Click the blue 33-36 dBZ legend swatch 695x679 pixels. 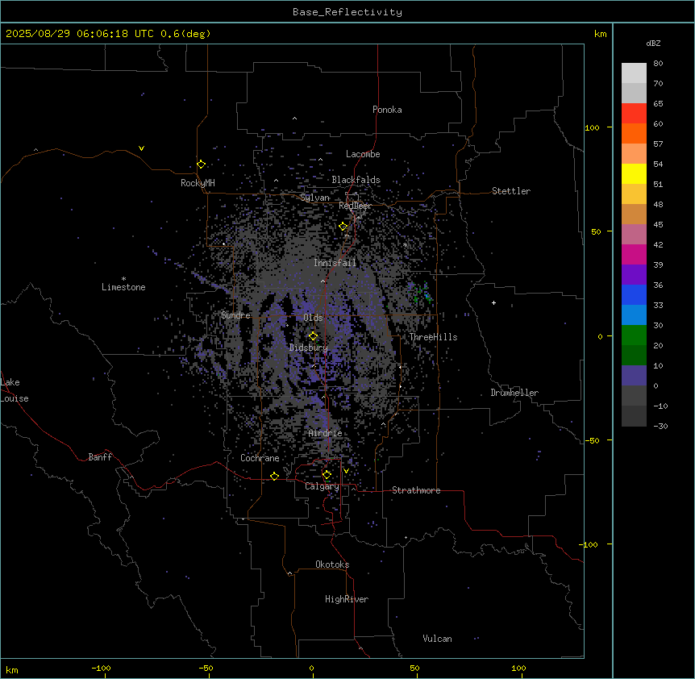(634, 294)
